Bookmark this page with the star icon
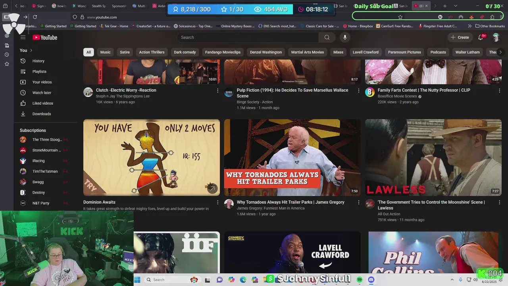The height and width of the screenshot is (286, 508). pyautogui.click(x=400, y=17)
